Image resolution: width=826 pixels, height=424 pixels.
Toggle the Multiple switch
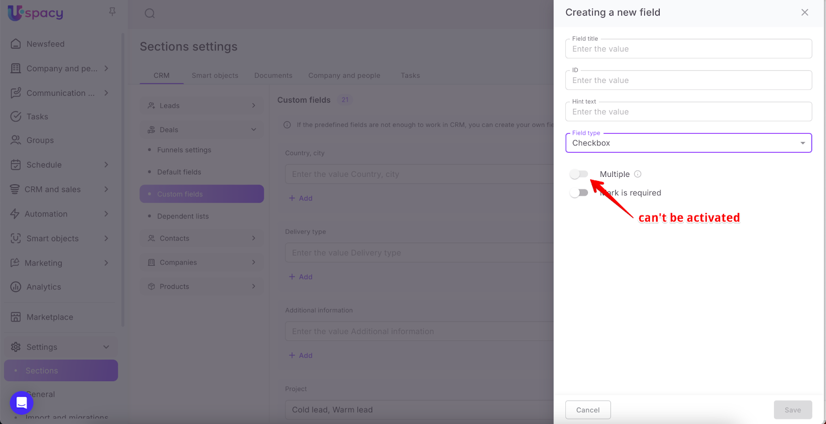pos(579,174)
